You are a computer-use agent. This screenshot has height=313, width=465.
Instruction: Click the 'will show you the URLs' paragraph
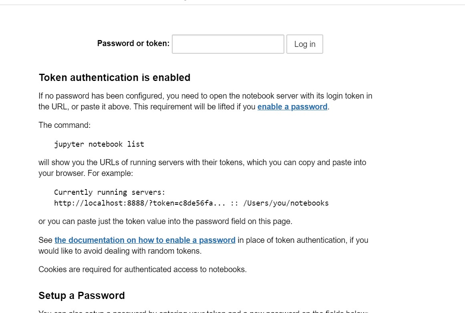click(202, 168)
